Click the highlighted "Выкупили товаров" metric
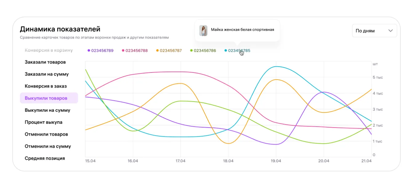 46,98
